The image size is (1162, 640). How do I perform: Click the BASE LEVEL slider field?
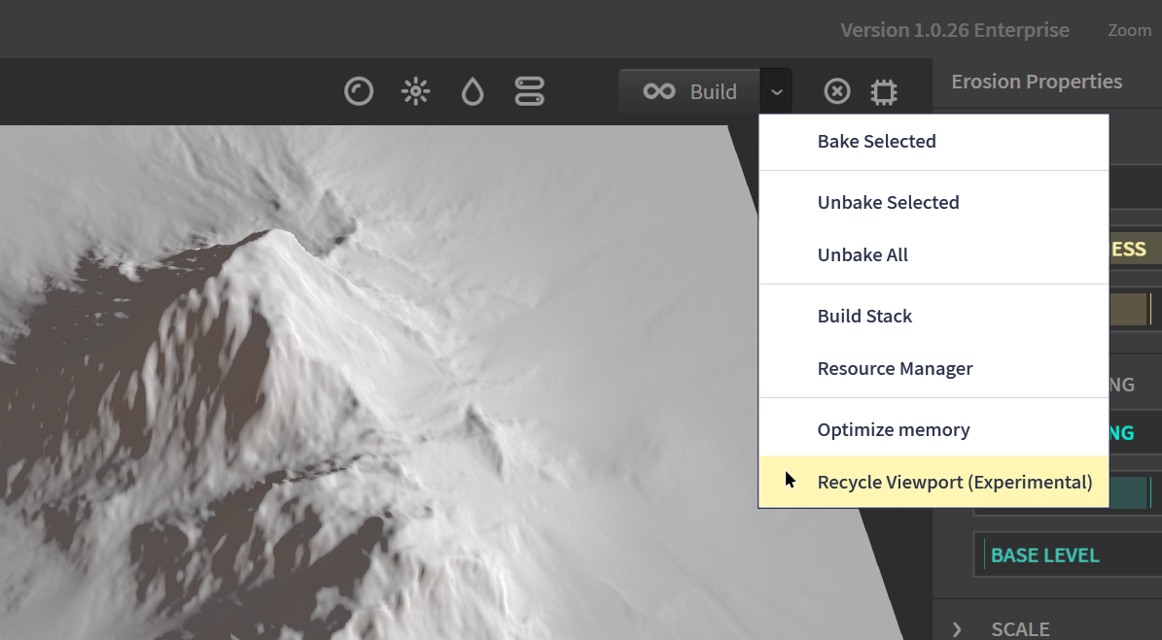pyautogui.click(x=1065, y=556)
